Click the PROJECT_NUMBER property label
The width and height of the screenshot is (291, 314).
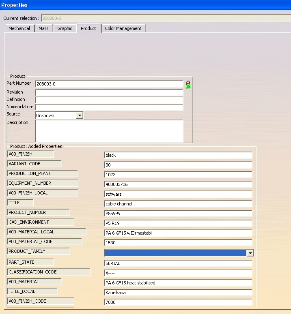(39, 212)
